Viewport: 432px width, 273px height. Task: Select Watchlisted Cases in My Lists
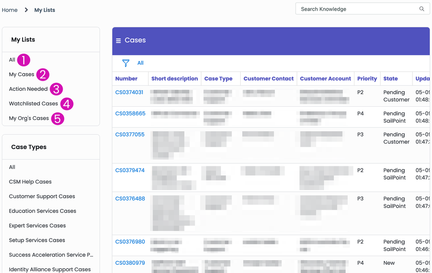tap(33, 104)
